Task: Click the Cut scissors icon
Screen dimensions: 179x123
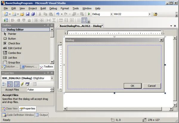Action: (x=40, y=14)
